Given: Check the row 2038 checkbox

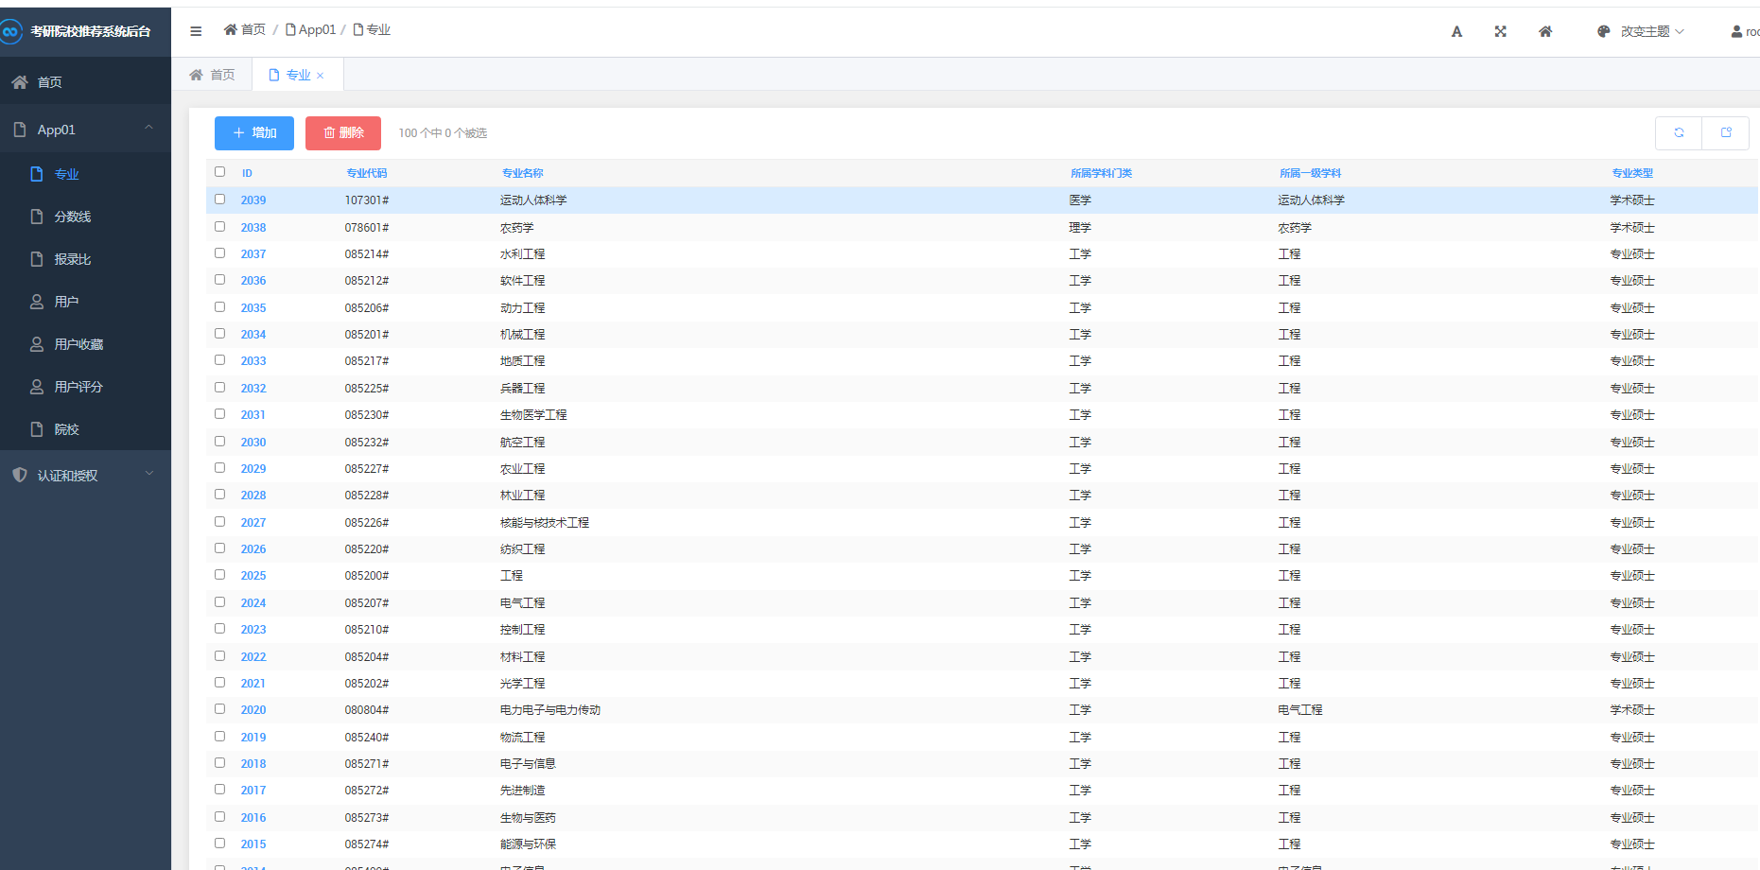Looking at the screenshot, I should click(219, 227).
